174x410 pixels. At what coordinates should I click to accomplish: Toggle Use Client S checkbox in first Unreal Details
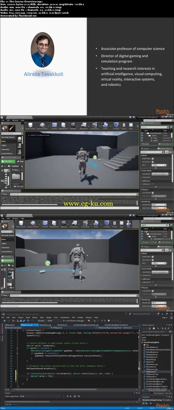coord(153,162)
